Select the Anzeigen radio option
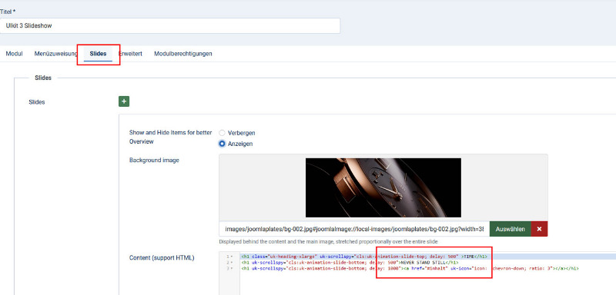The width and height of the screenshot is (616, 295). coord(222,144)
